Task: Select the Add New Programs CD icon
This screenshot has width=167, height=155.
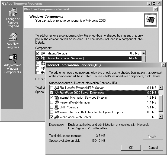Action: (13, 37)
